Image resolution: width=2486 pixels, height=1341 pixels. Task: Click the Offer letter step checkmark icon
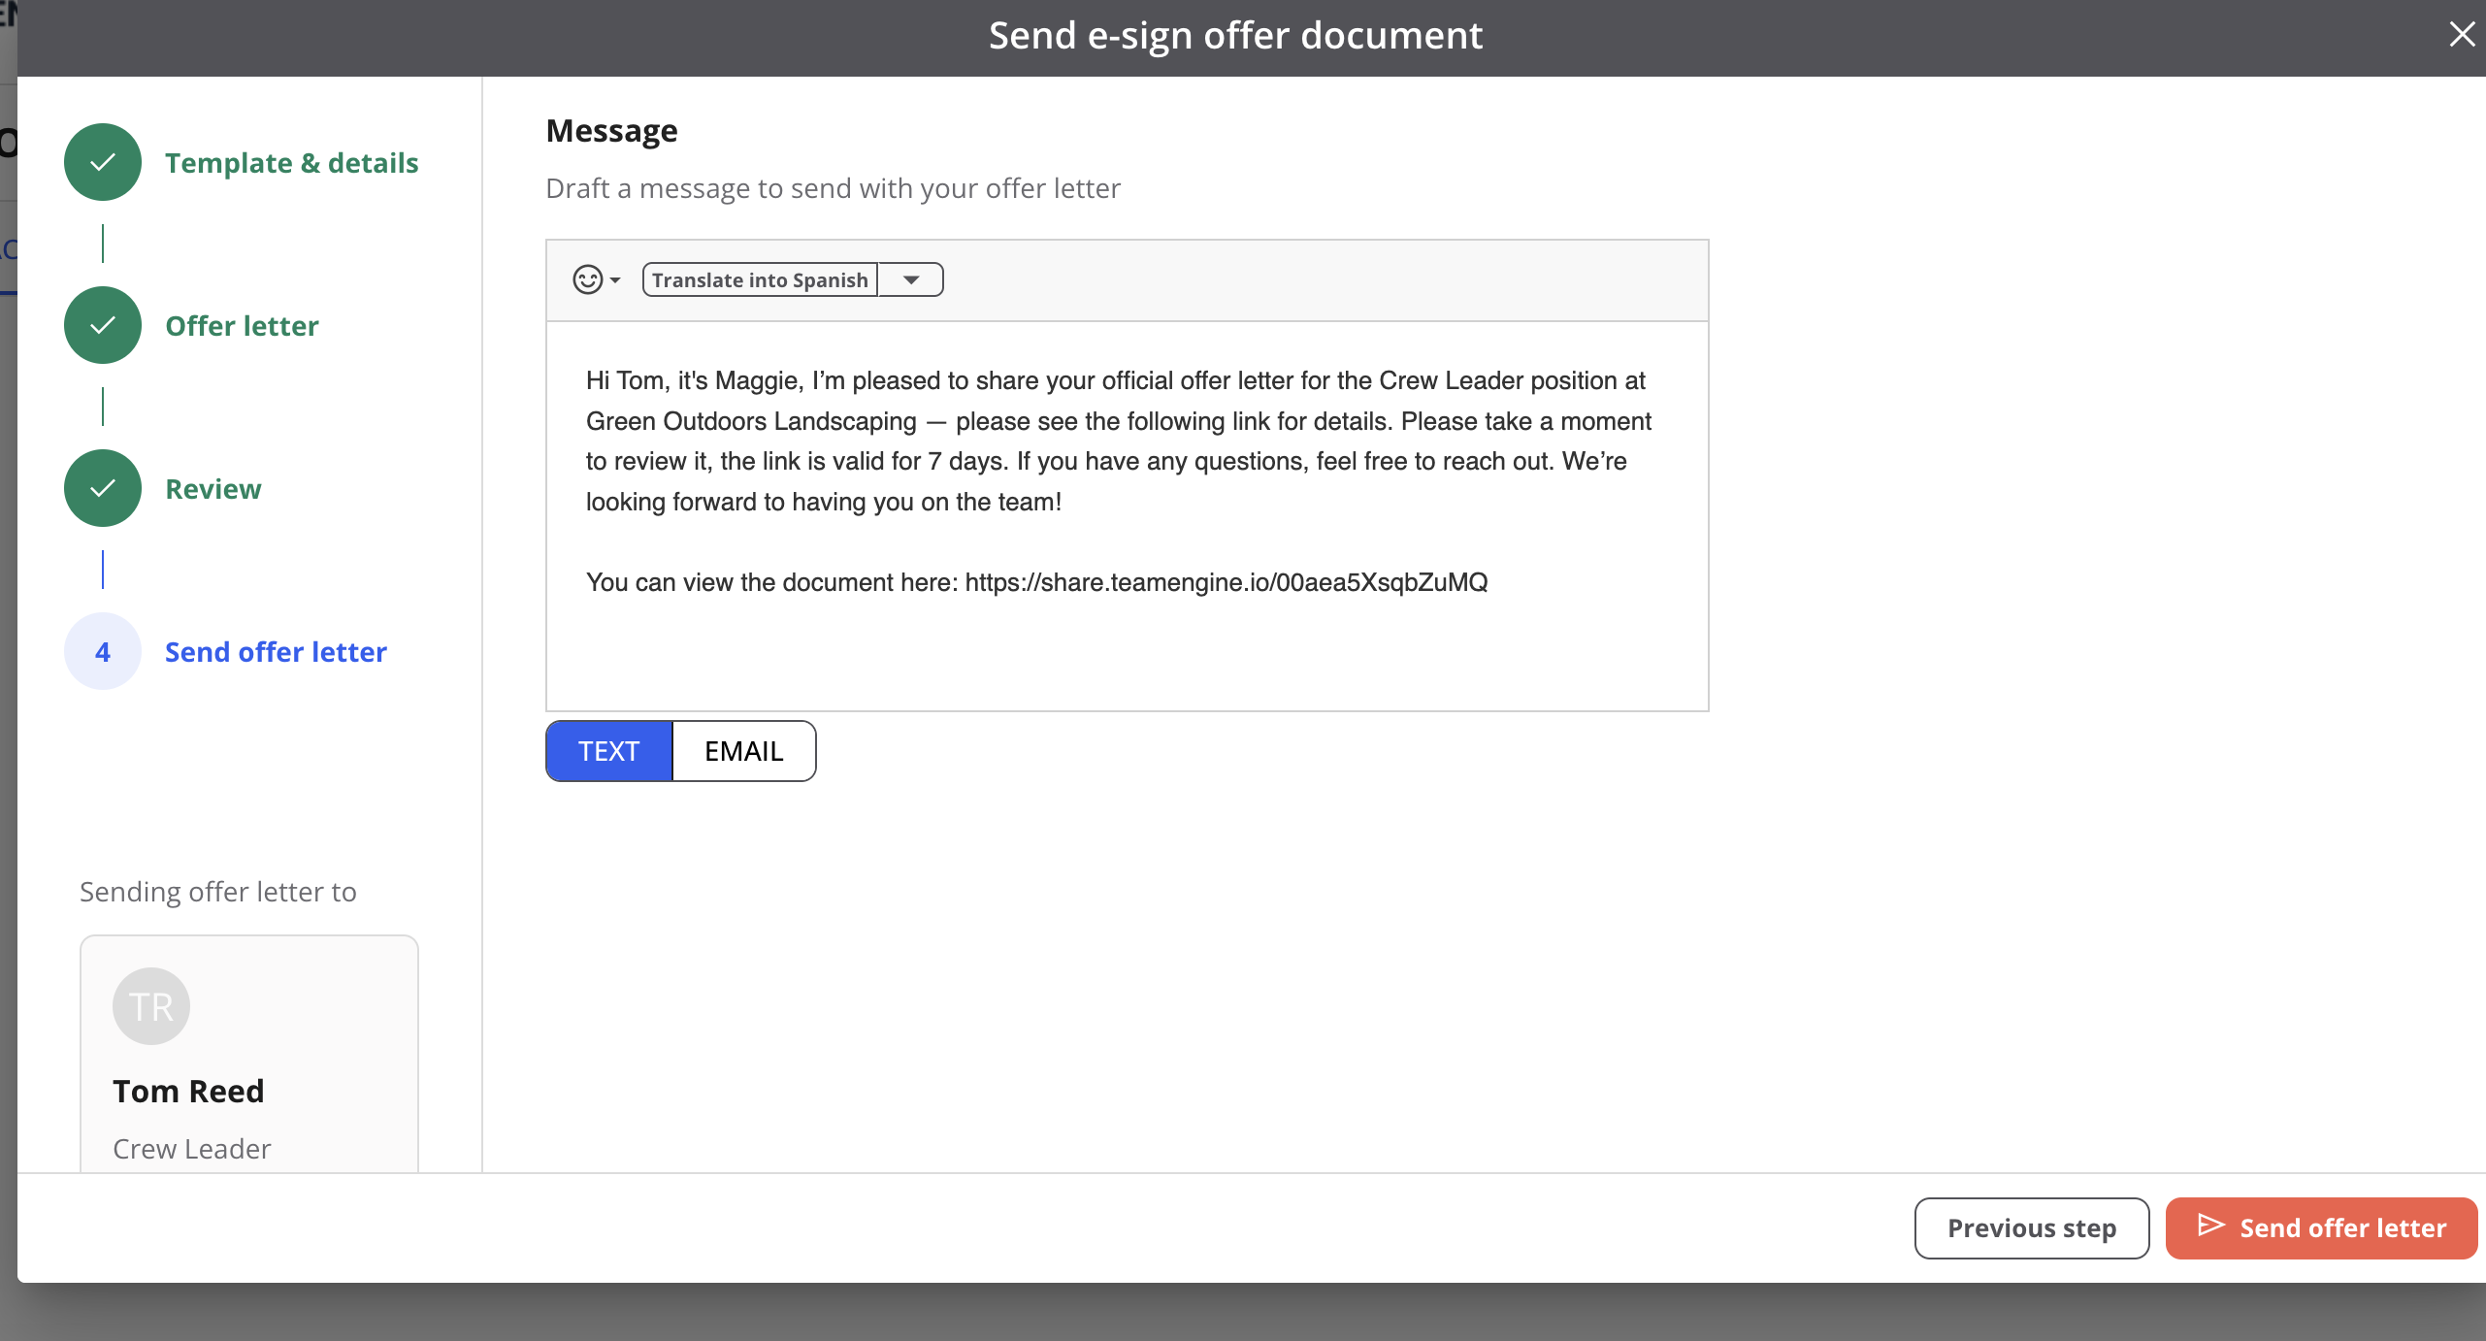click(103, 325)
